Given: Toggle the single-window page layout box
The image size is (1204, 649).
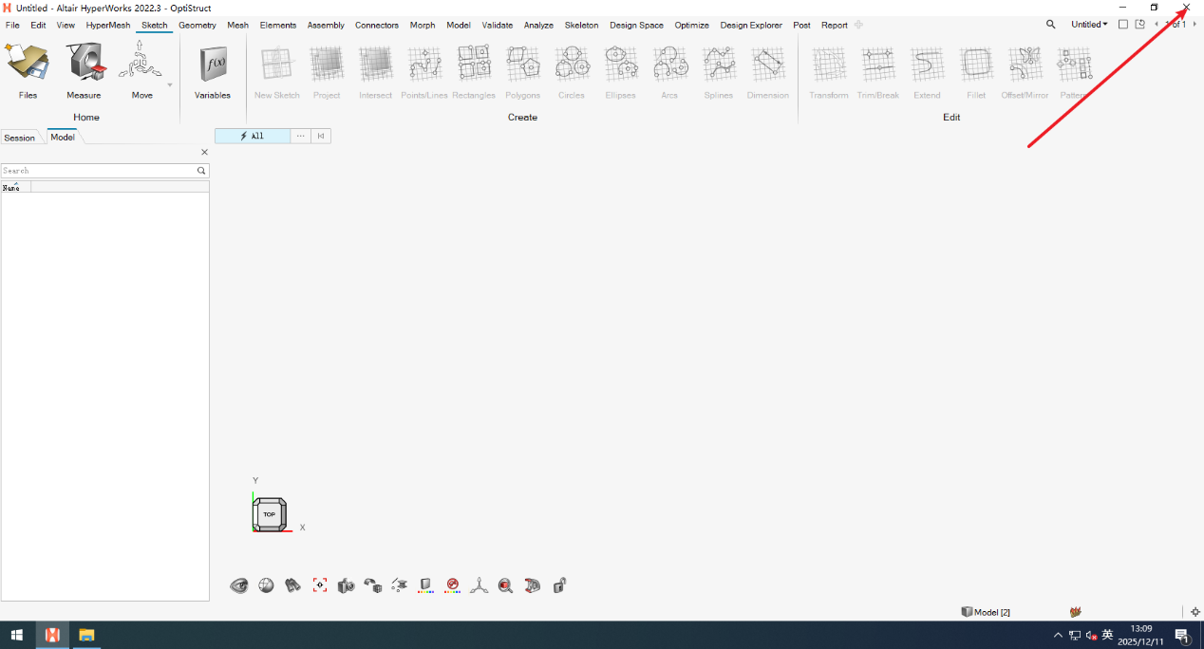Looking at the screenshot, I should point(1123,25).
